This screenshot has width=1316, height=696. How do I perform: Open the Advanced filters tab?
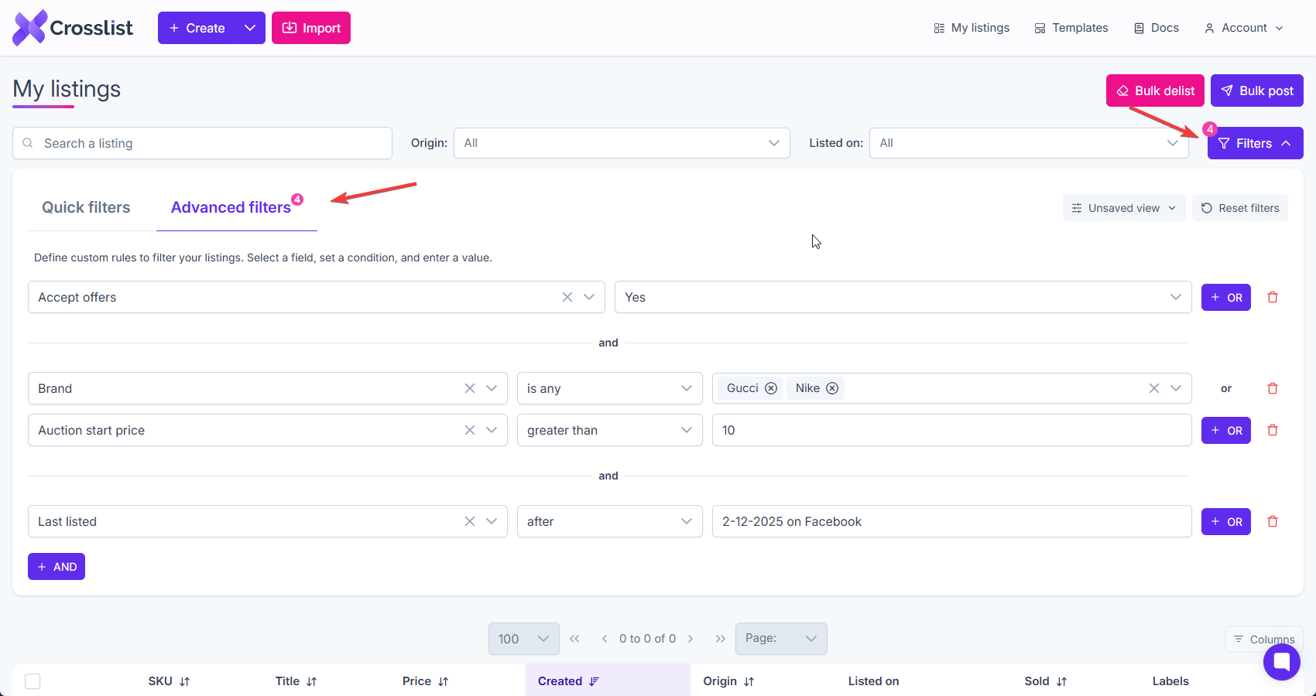[232, 207]
